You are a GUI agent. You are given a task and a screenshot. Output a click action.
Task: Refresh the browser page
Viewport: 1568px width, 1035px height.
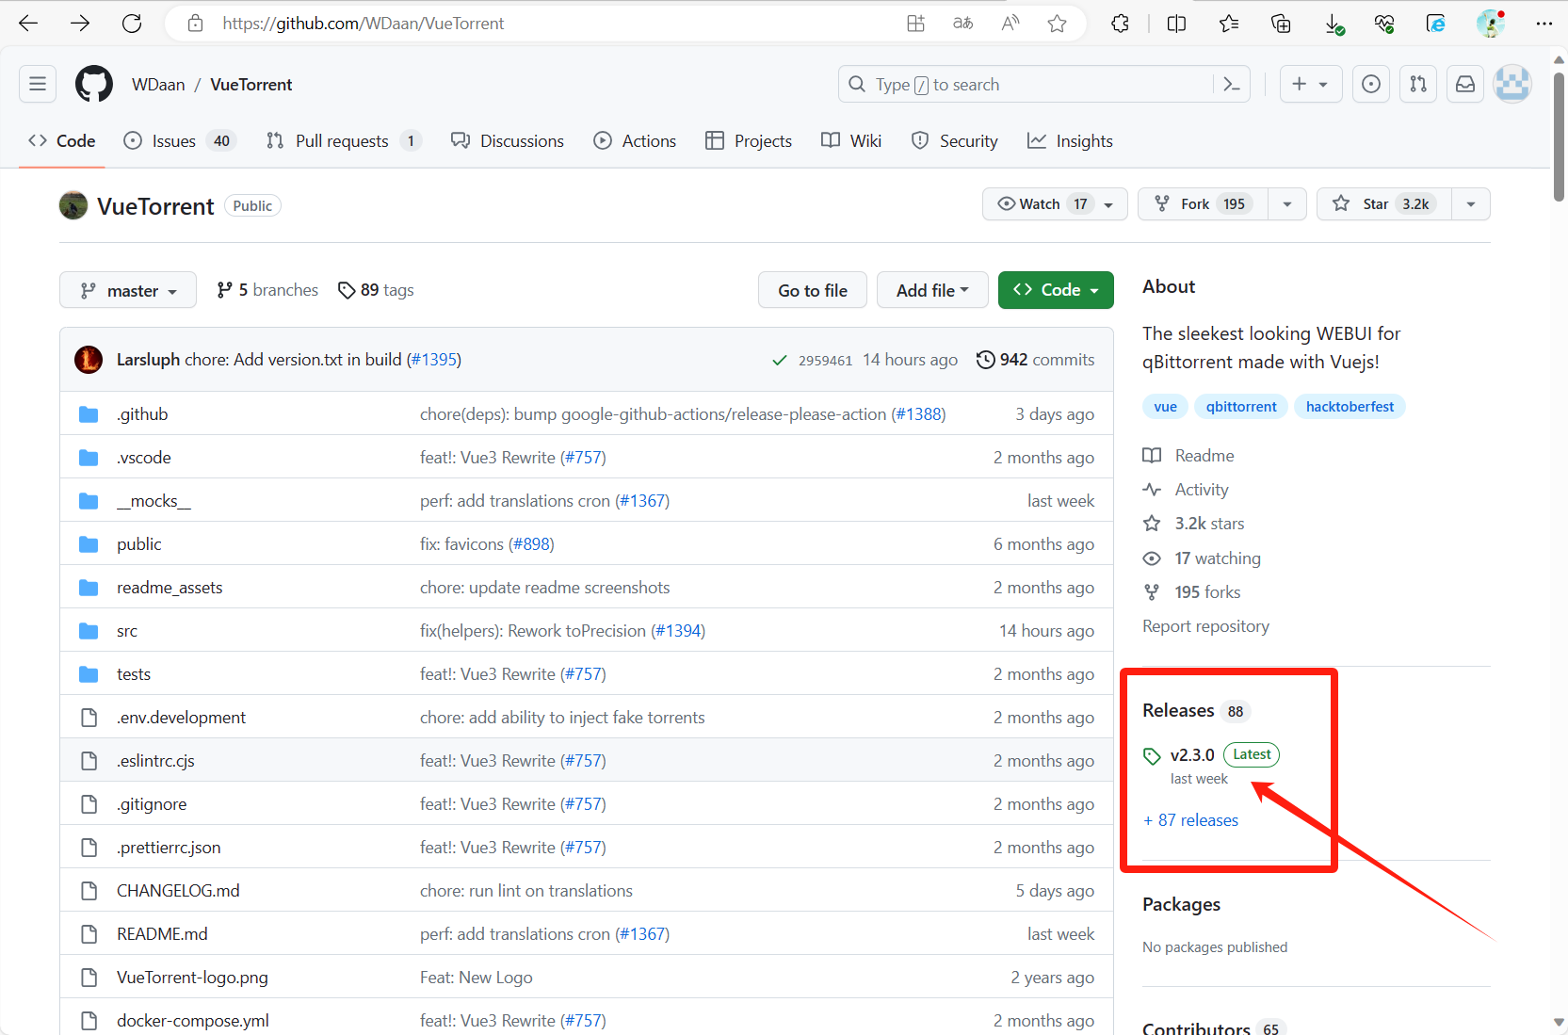132,24
